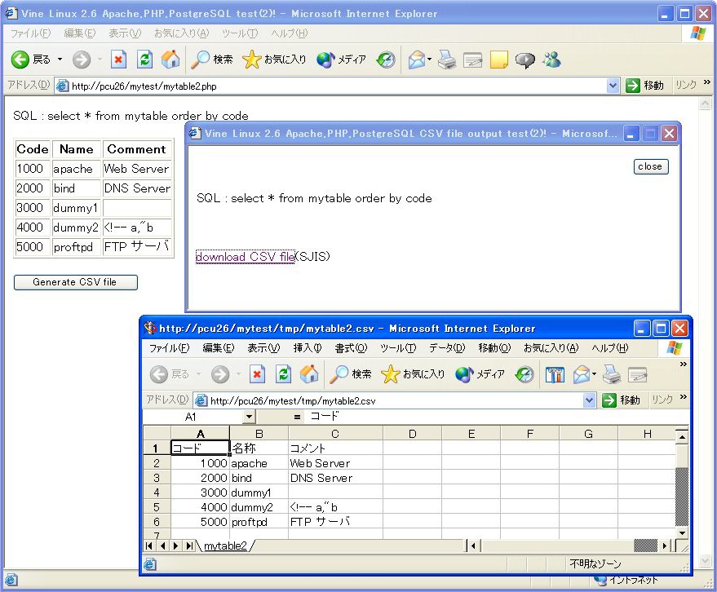Click next sheet navigation arrow
This screenshot has width=717, height=592.
coord(175,546)
